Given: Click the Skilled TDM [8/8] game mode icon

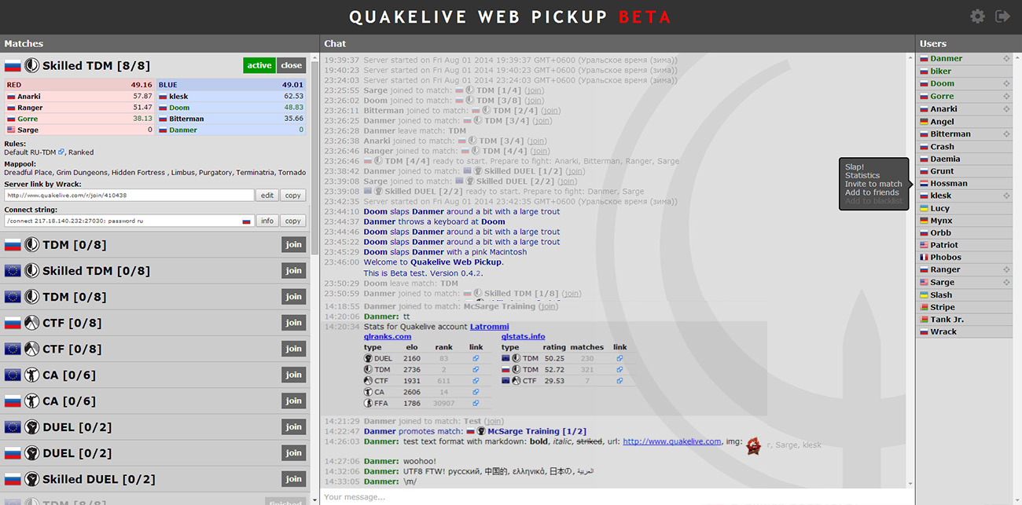Looking at the screenshot, I should pyautogui.click(x=32, y=66).
